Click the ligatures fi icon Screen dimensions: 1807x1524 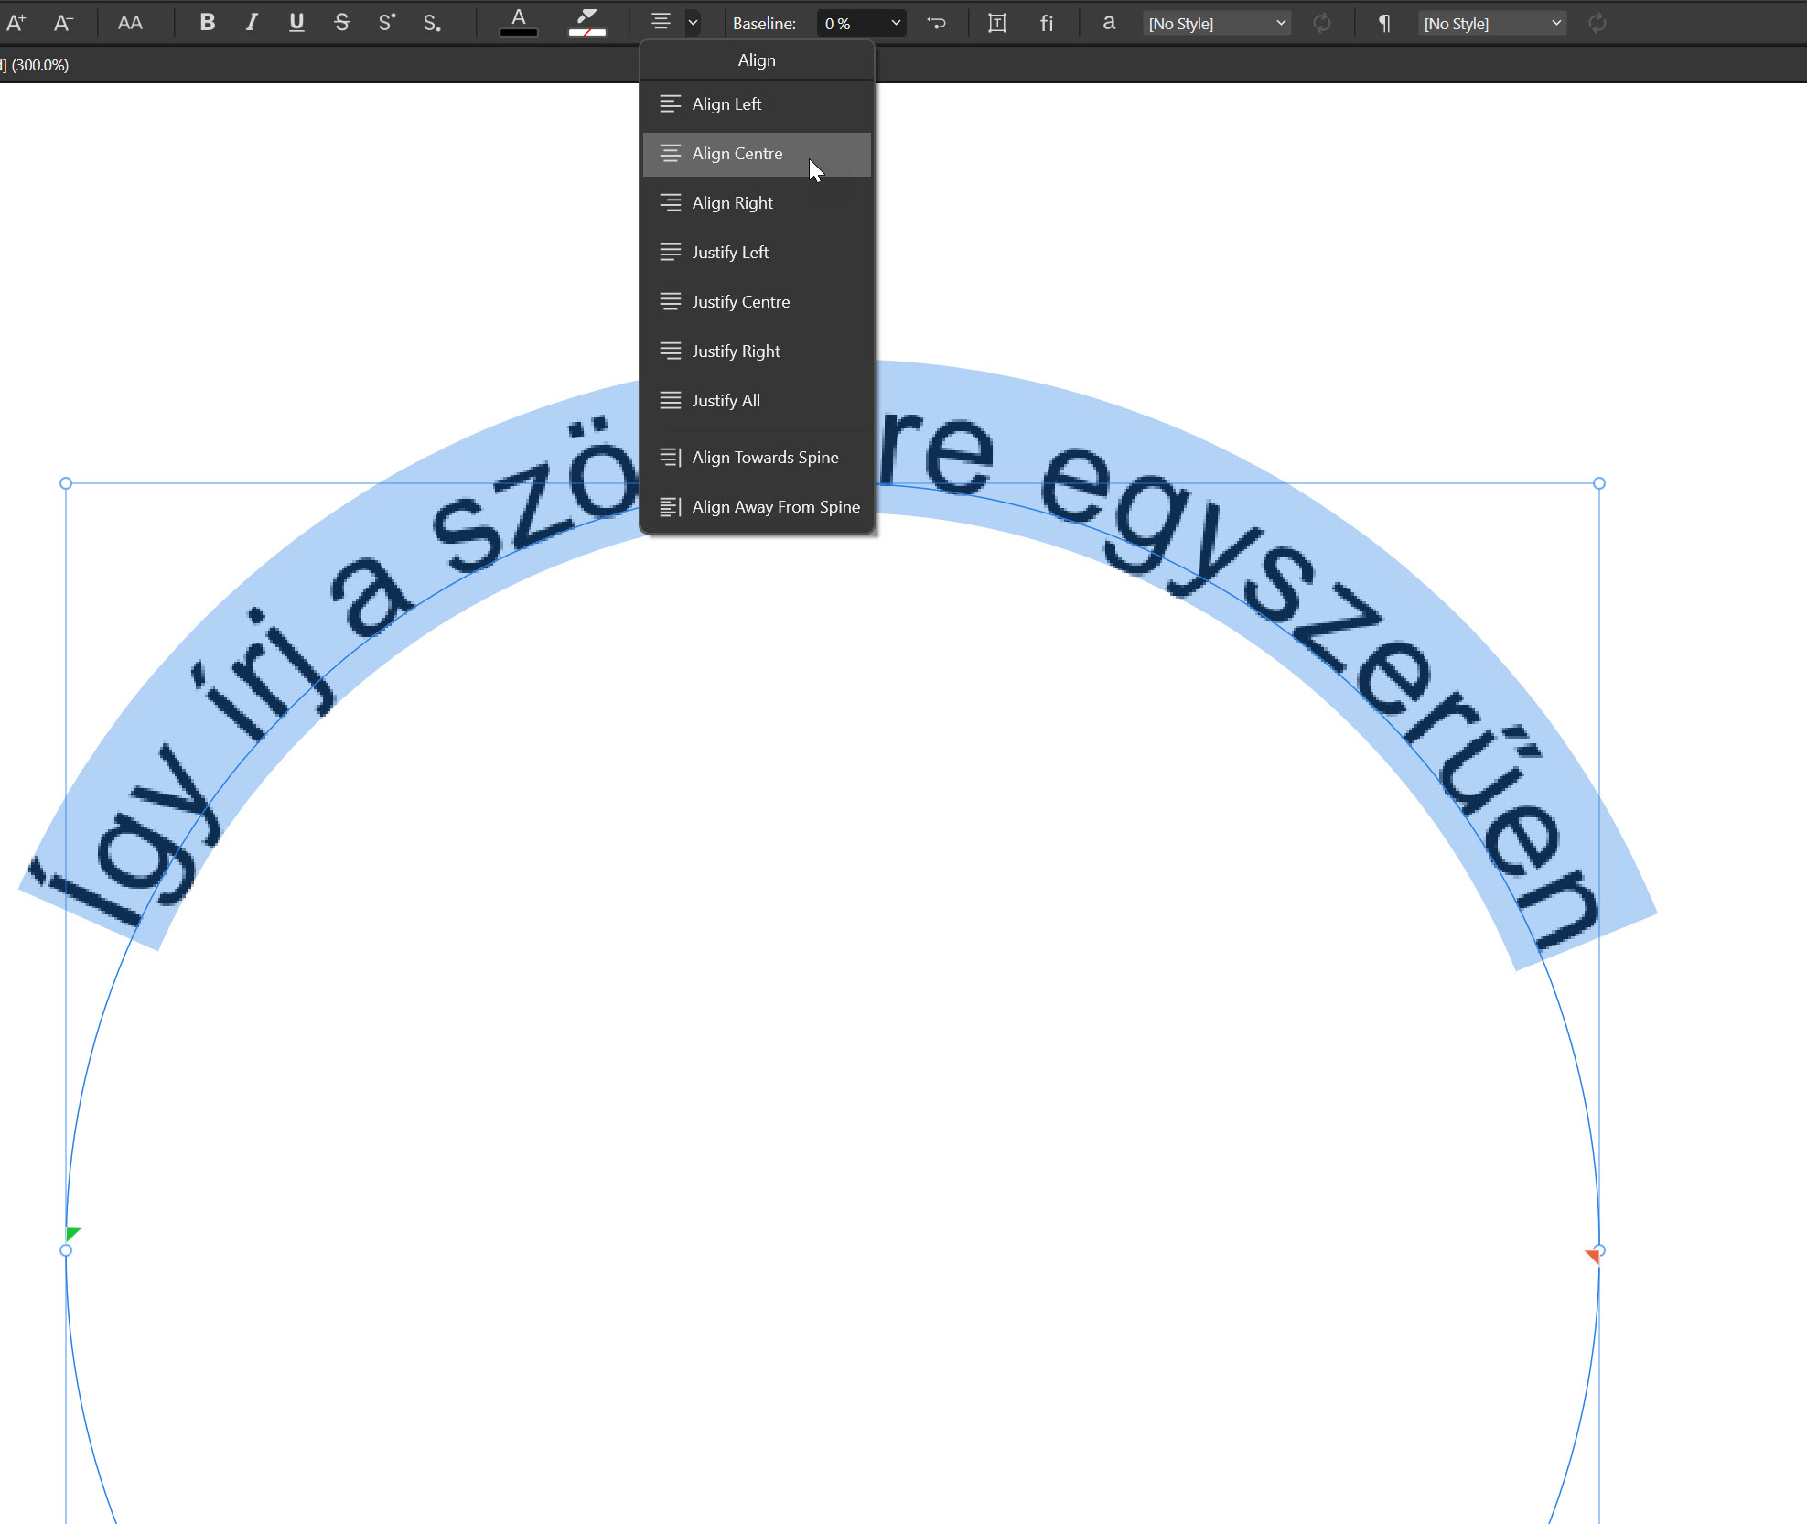click(x=1047, y=23)
